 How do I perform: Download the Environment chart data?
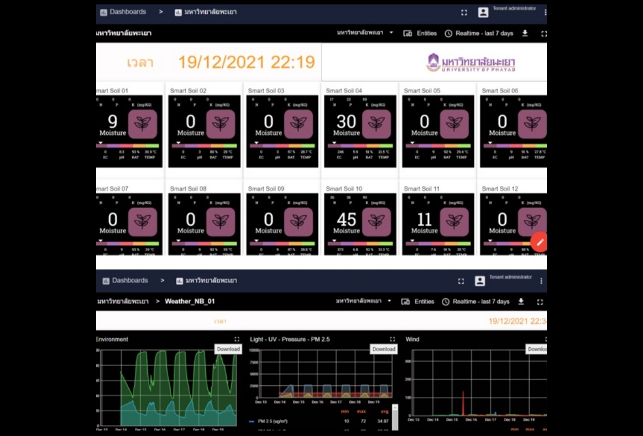[228, 349]
